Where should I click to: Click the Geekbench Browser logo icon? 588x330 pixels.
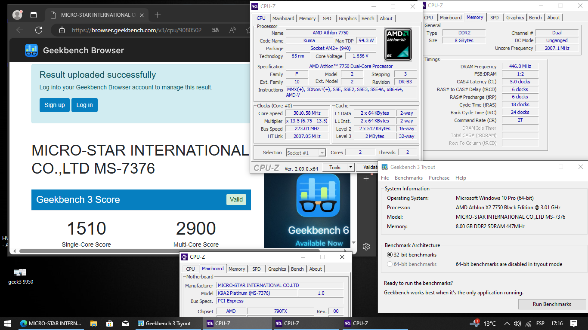coord(31,50)
